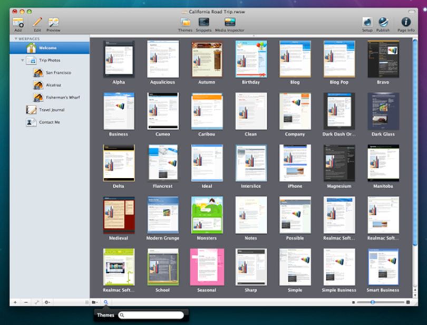Click the plus button under sidebar

click(x=15, y=302)
